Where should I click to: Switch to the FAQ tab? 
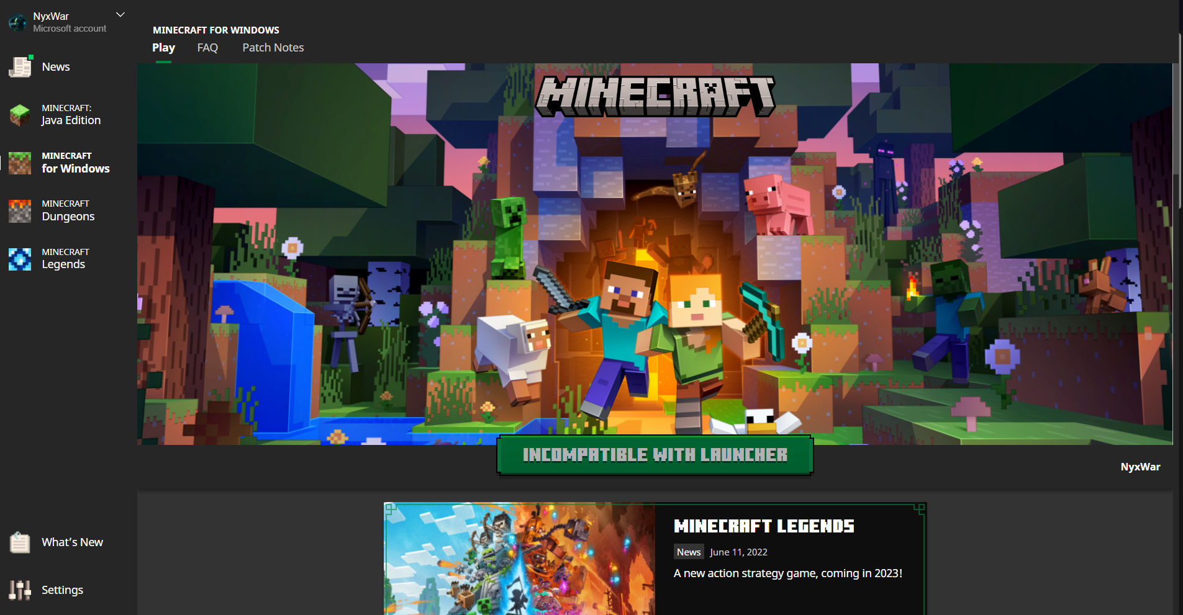(207, 48)
